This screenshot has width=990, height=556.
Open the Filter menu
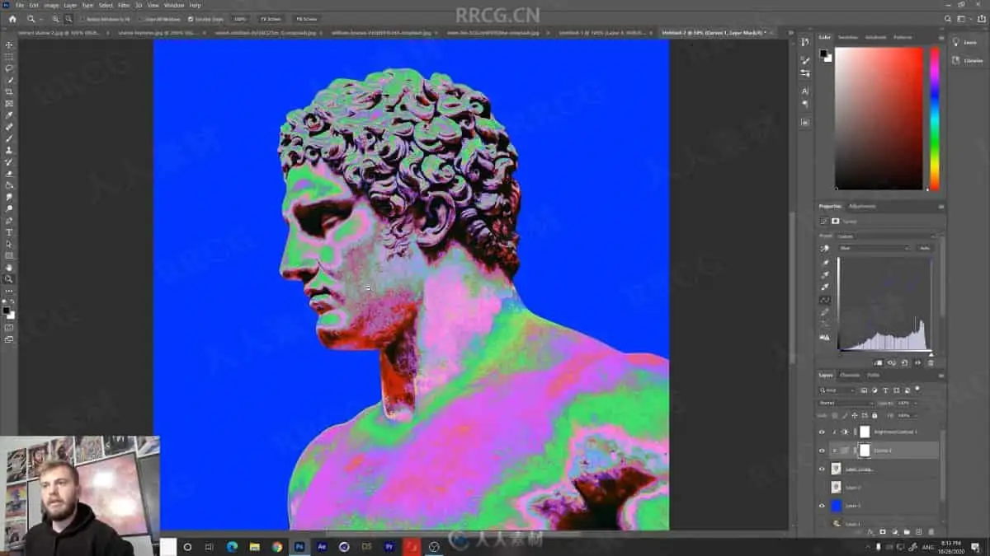(124, 5)
